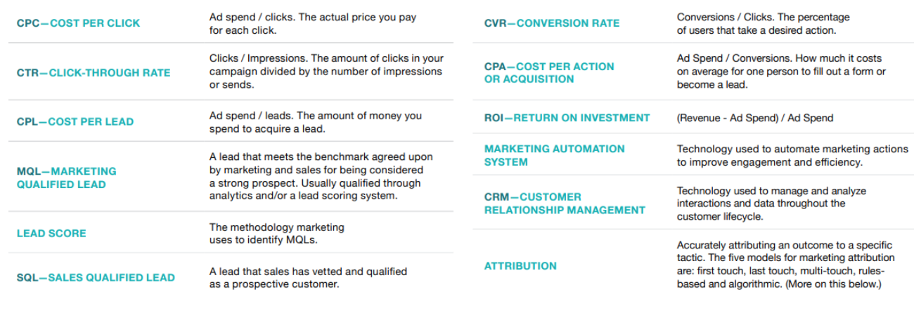The height and width of the screenshot is (313, 914).
Task: Click the "Ad Spend / Conversions" definition paragraph
Action: coord(781,72)
